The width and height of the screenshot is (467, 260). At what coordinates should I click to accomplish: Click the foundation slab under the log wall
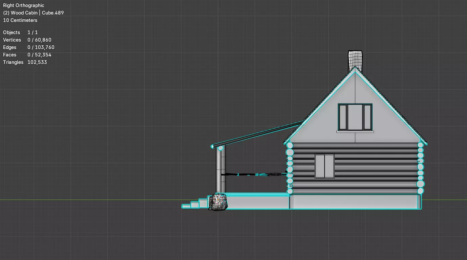point(356,202)
